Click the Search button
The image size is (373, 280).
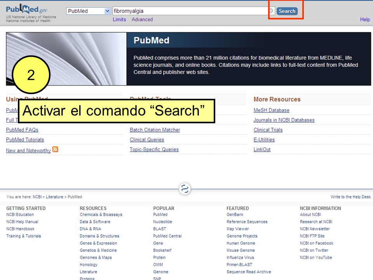(x=287, y=11)
